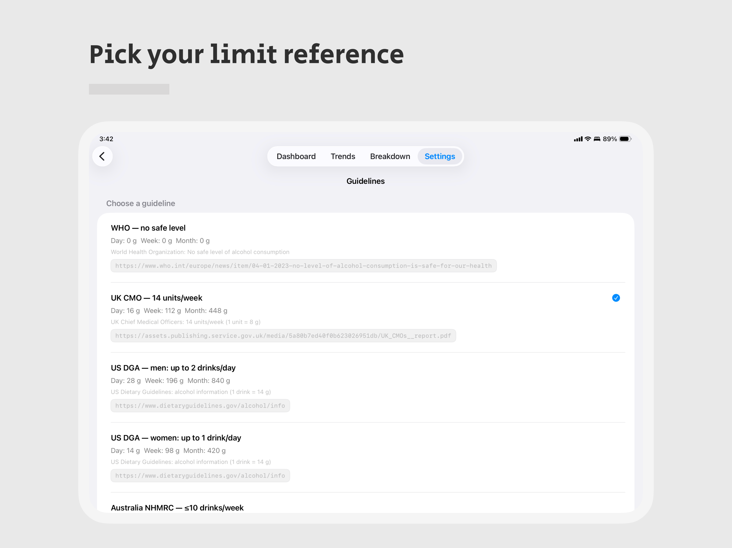The width and height of the screenshot is (732, 548).
Task: Tap the 3:42 clock in status bar
Action: (x=106, y=139)
